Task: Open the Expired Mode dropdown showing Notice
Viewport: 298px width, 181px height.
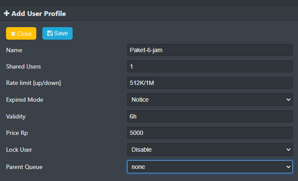Action: [210, 100]
